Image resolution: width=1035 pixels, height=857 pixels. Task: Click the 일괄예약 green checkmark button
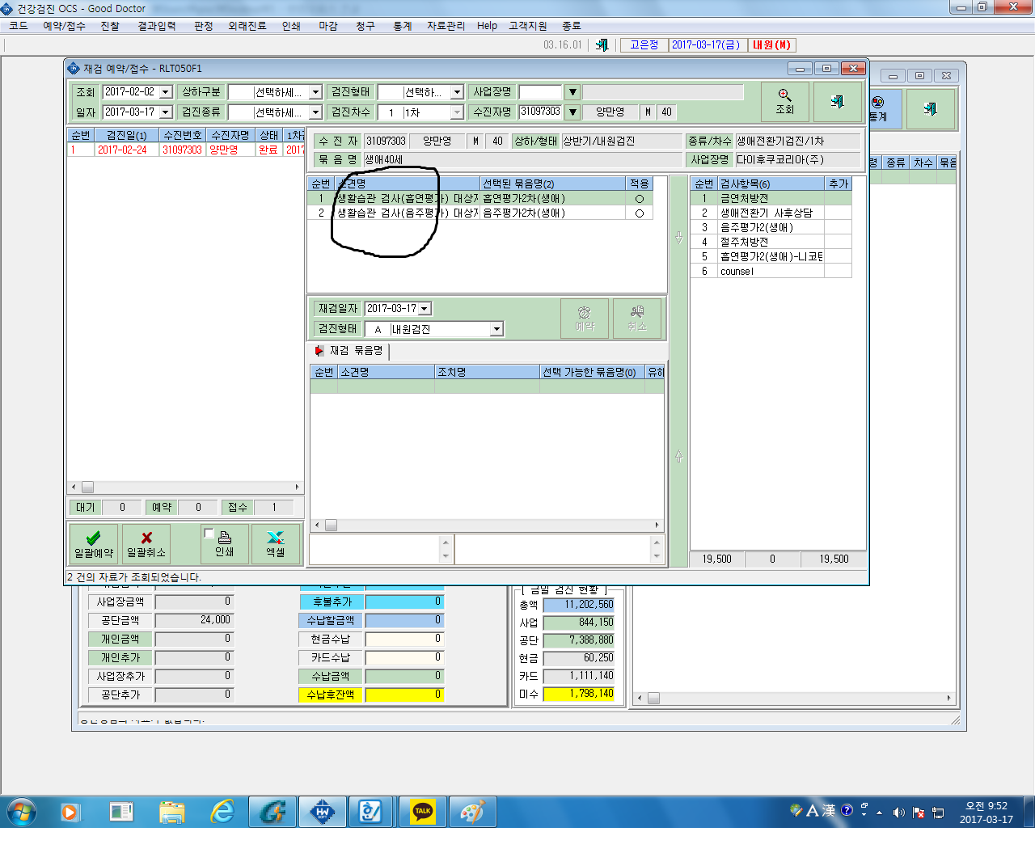click(94, 543)
